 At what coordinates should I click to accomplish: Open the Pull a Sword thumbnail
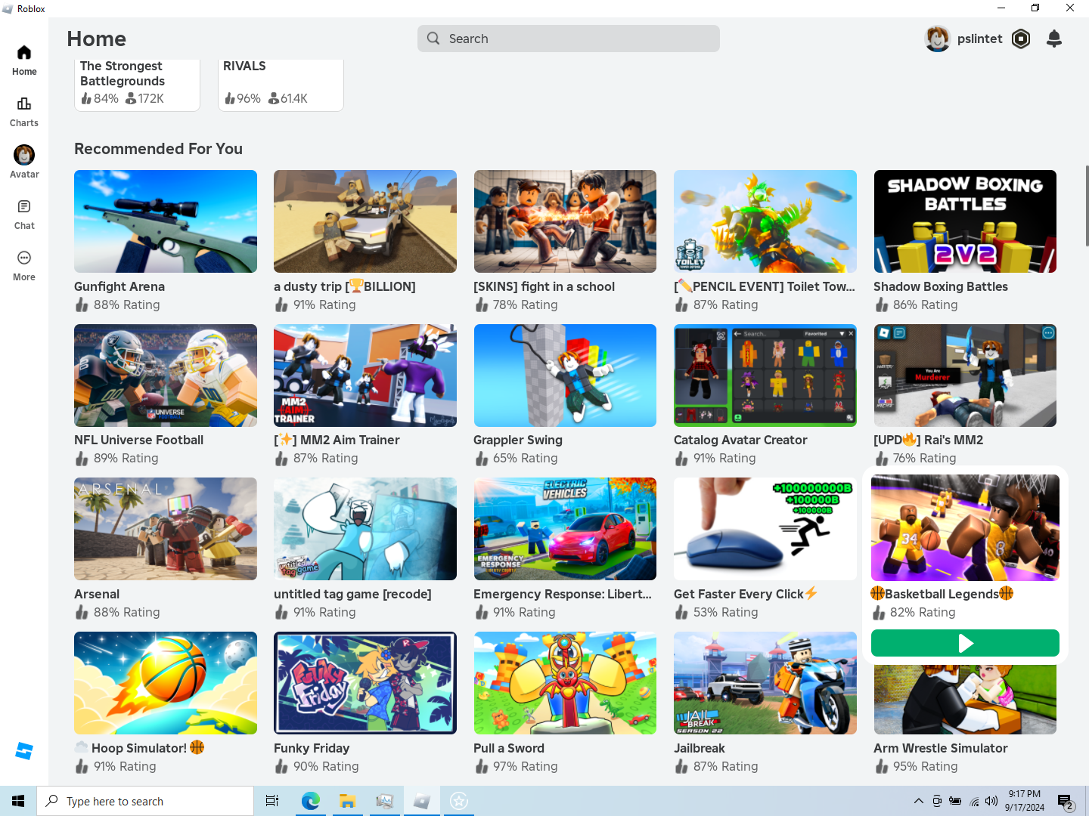click(x=565, y=683)
